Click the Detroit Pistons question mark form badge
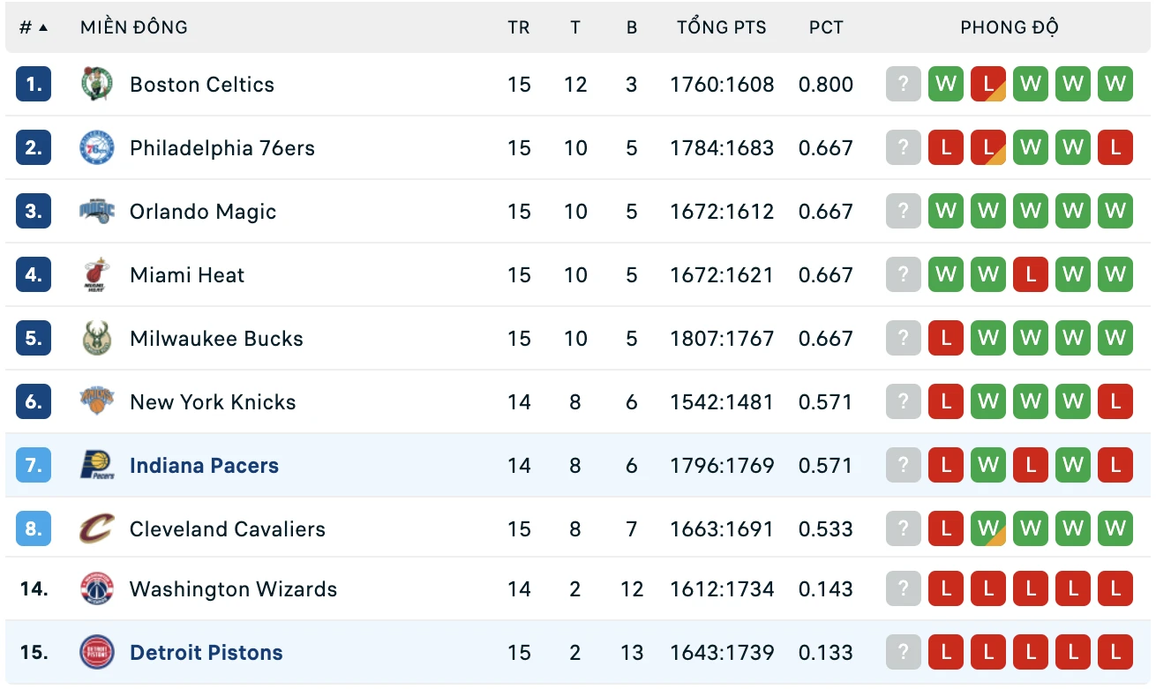1156x689 pixels. (x=903, y=653)
